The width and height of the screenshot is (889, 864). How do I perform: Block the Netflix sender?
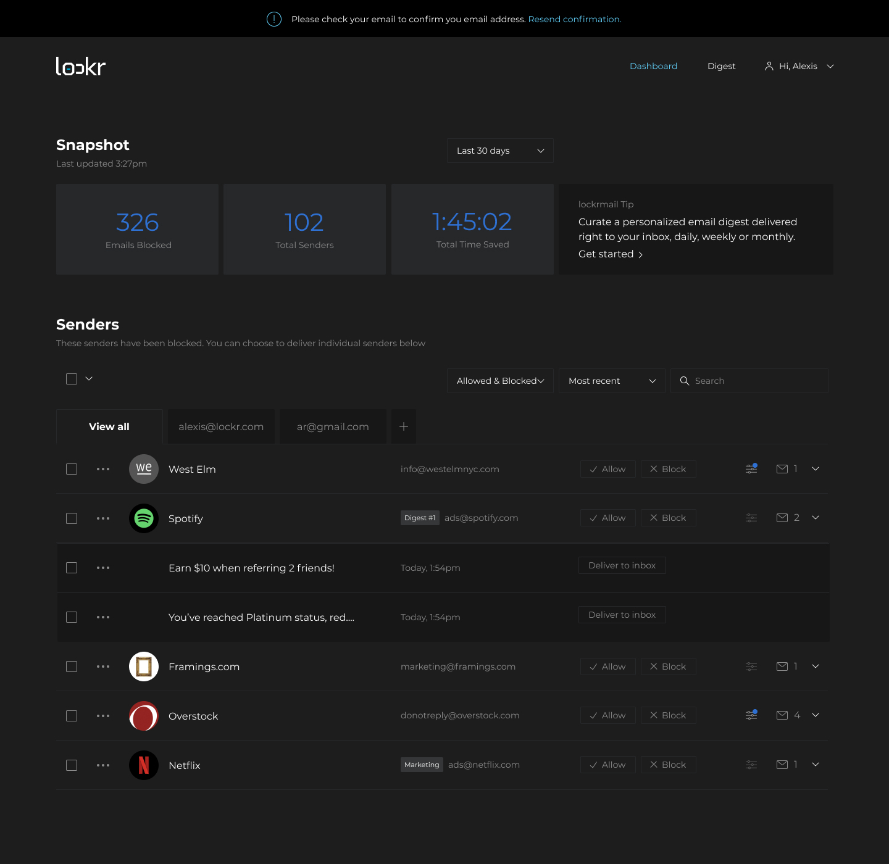[668, 765]
